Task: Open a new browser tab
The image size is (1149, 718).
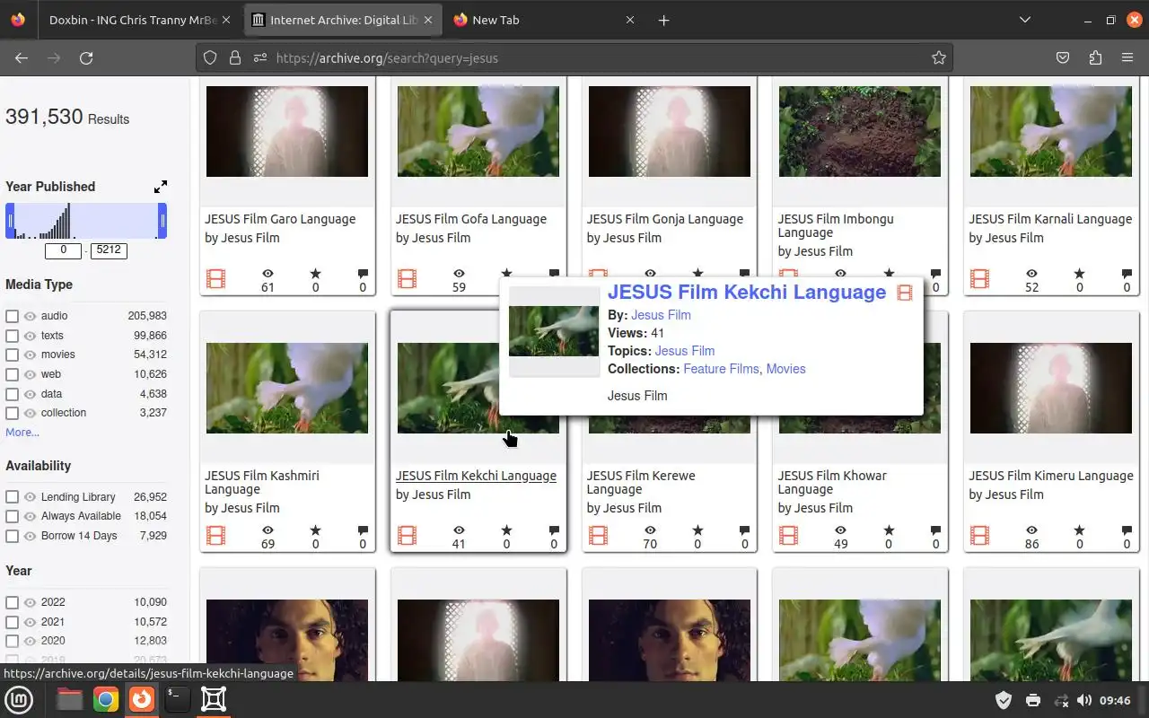Action: coord(663,20)
